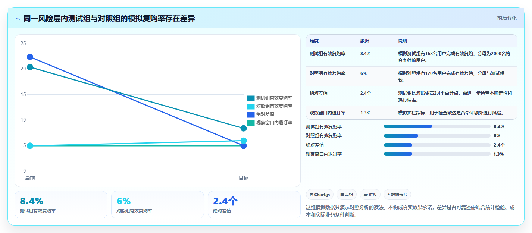
Task: Click the card title 同一风险层内测试组与对照组的模拟复购率存在差异
Action: (109, 18)
